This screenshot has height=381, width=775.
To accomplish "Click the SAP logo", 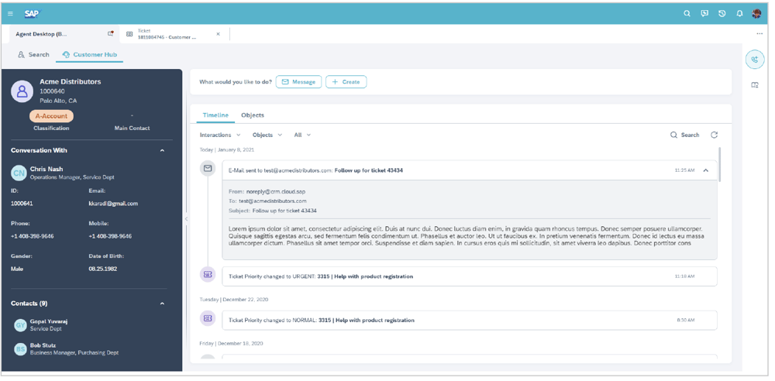I will pos(33,14).
